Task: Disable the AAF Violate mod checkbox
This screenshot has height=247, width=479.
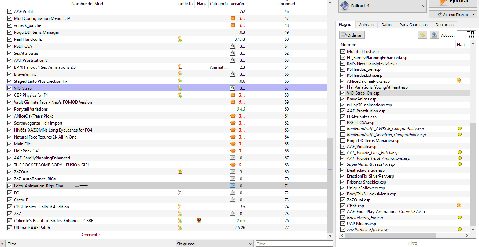Action: pos(9,12)
